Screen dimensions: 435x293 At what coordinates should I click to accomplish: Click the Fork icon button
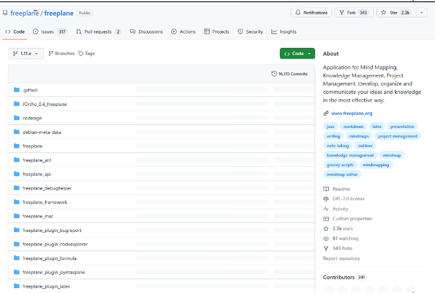tap(342, 13)
